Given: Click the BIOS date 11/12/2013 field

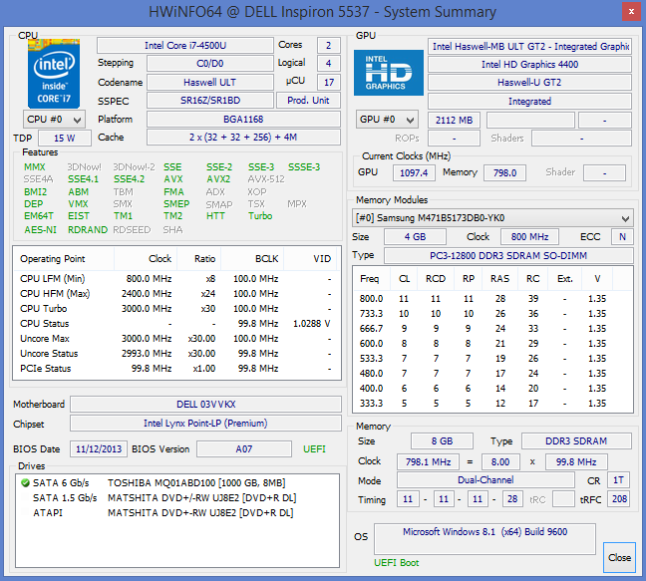Looking at the screenshot, I should pyautogui.click(x=99, y=448).
